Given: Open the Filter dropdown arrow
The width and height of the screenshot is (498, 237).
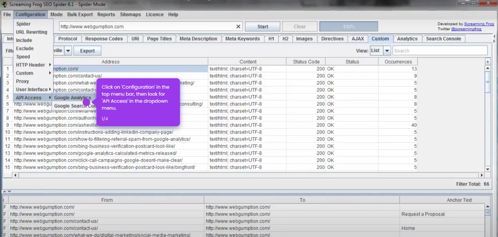Looking at the screenshot, I should point(68,51).
